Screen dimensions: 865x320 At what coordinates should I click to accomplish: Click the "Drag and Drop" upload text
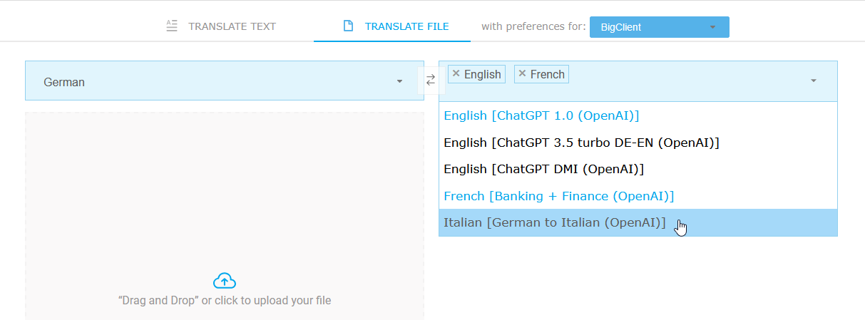point(225,300)
